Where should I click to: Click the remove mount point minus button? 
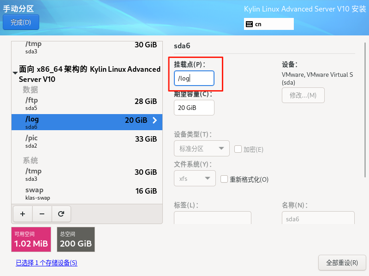[x=42, y=214]
